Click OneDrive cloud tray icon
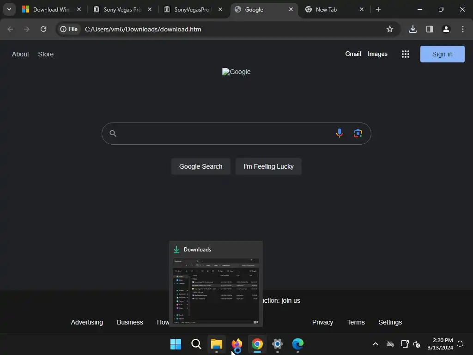This screenshot has height=355, width=473. (x=390, y=344)
